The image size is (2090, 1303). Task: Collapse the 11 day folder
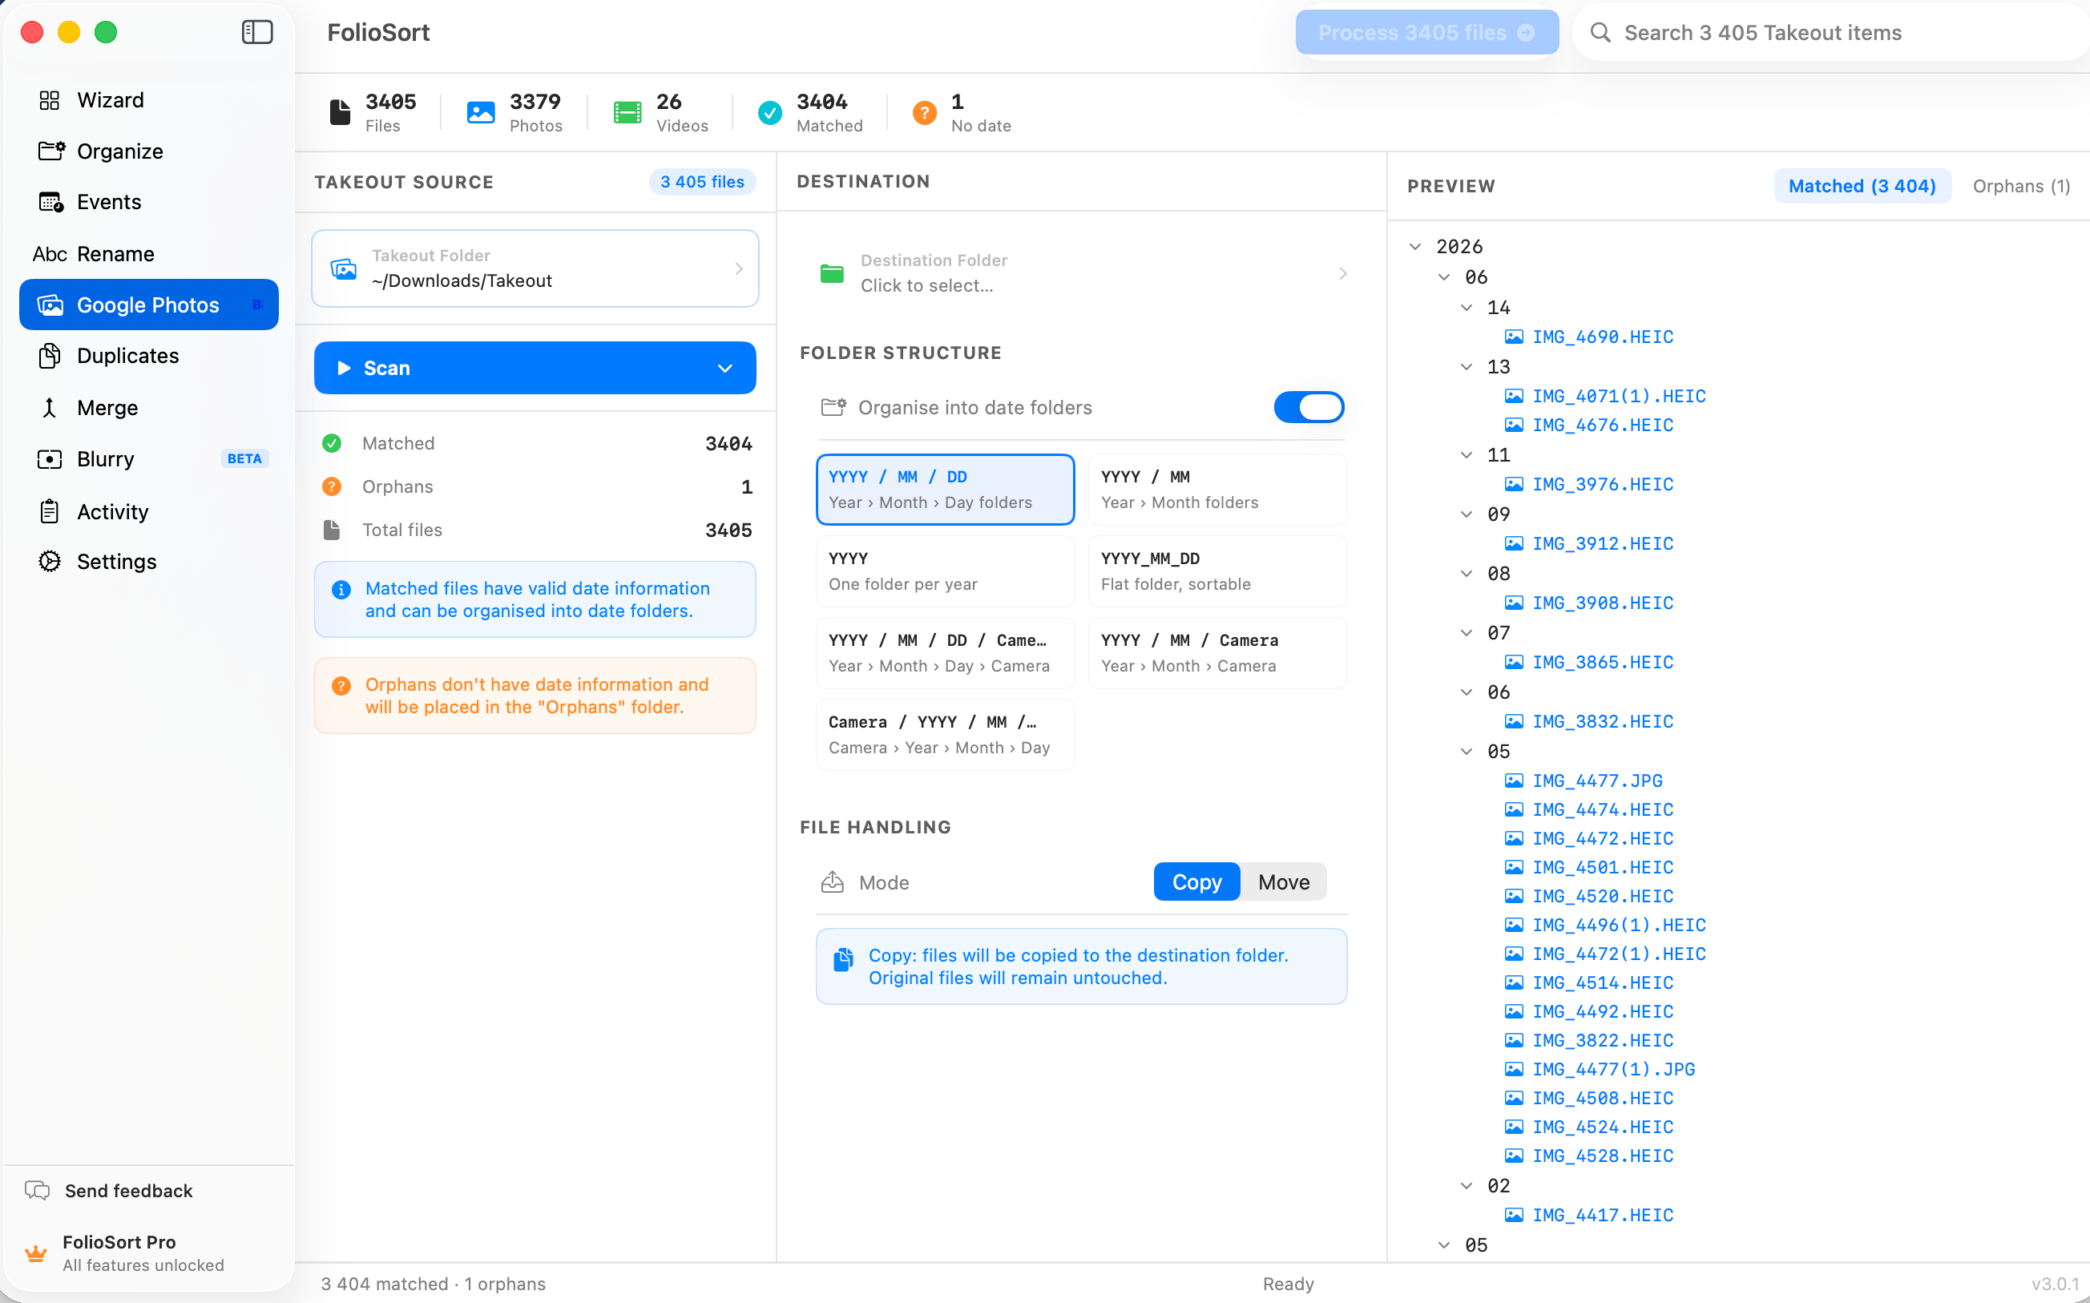[x=1467, y=455]
